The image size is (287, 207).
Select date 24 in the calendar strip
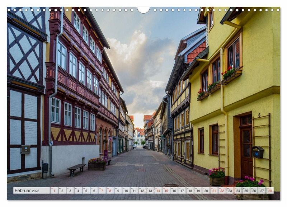coord(238,190)
